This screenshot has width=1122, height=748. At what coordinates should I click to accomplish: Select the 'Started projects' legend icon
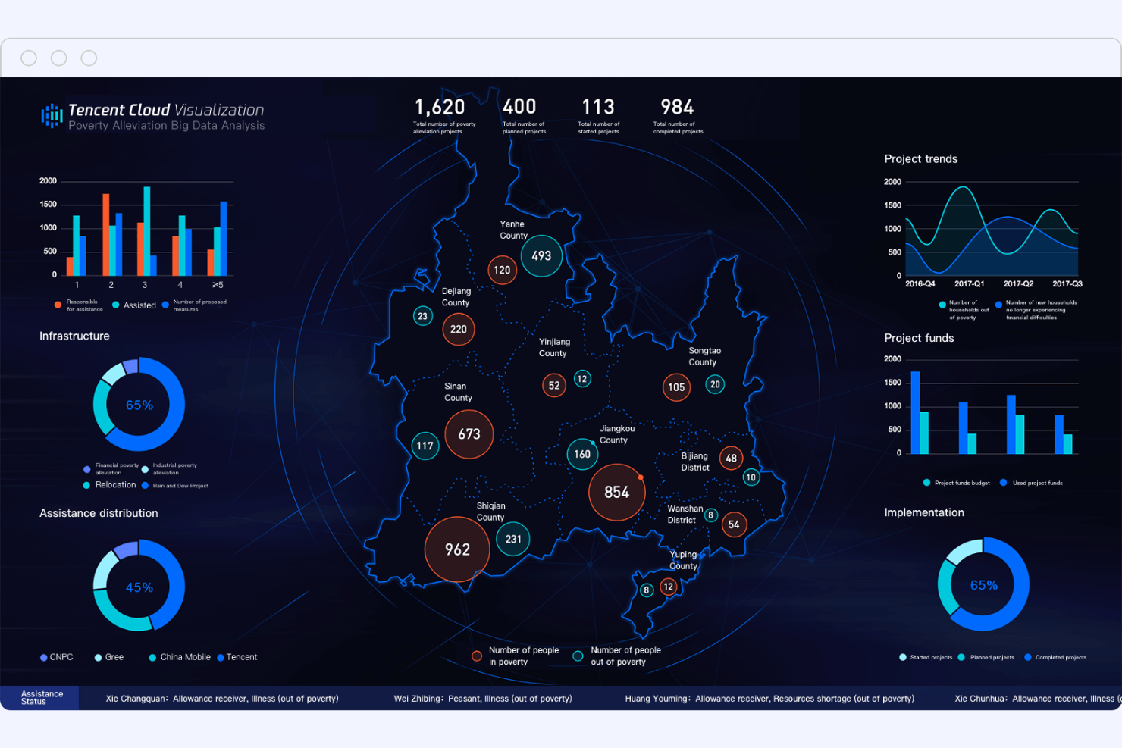902,657
